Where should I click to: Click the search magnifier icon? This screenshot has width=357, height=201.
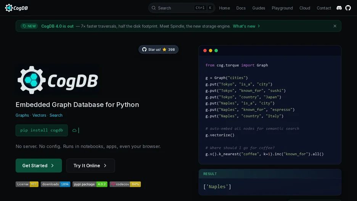154,8
